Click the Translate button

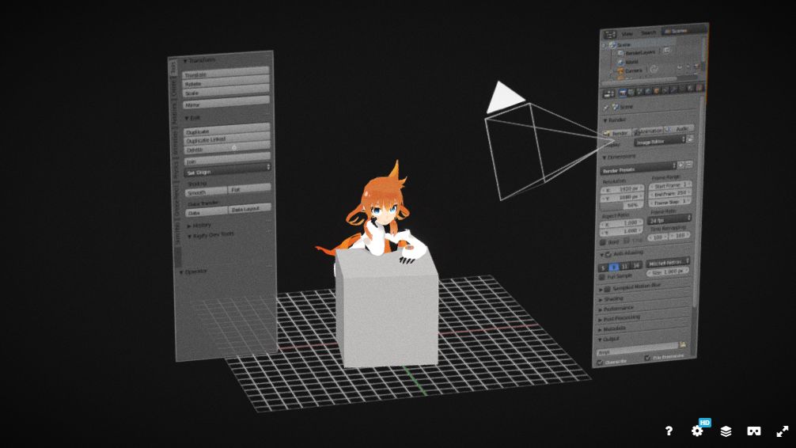pyautogui.click(x=226, y=73)
